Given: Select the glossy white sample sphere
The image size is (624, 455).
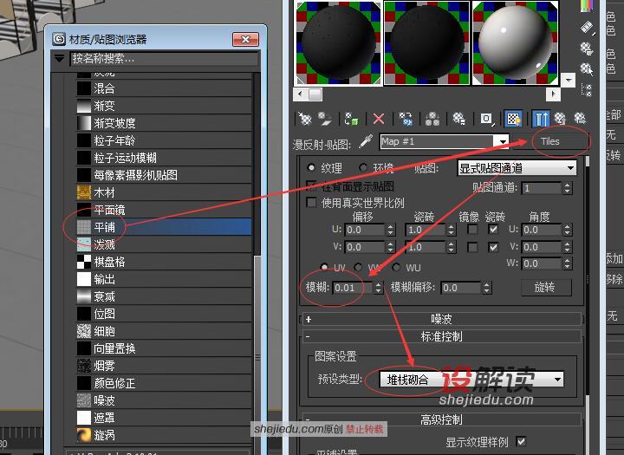Looking at the screenshot, I should [515, 43].
